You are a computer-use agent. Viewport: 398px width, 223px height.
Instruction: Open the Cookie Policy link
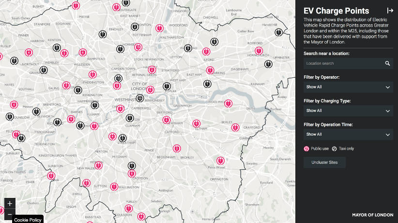[x=27, y=220]
